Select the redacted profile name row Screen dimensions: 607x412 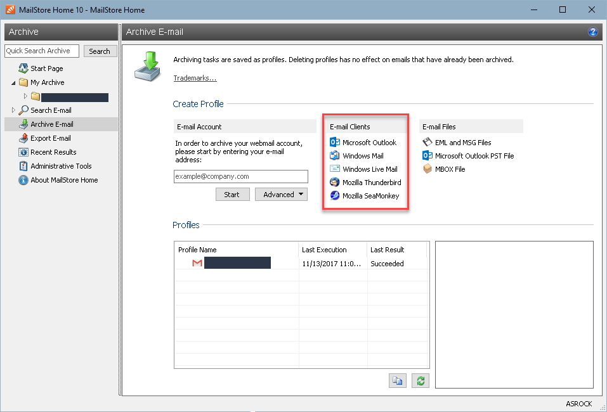[237, 262]
